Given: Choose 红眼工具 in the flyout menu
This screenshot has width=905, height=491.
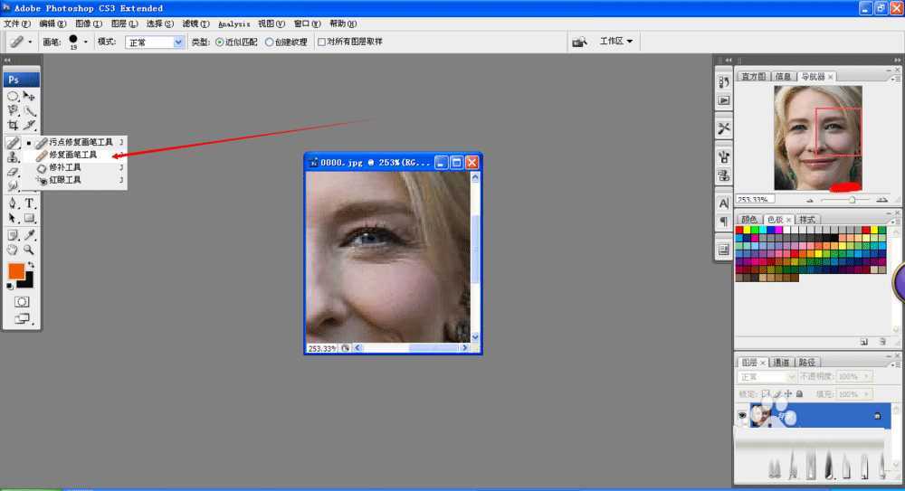Looking at the screenshot, I should coord(64,180).
